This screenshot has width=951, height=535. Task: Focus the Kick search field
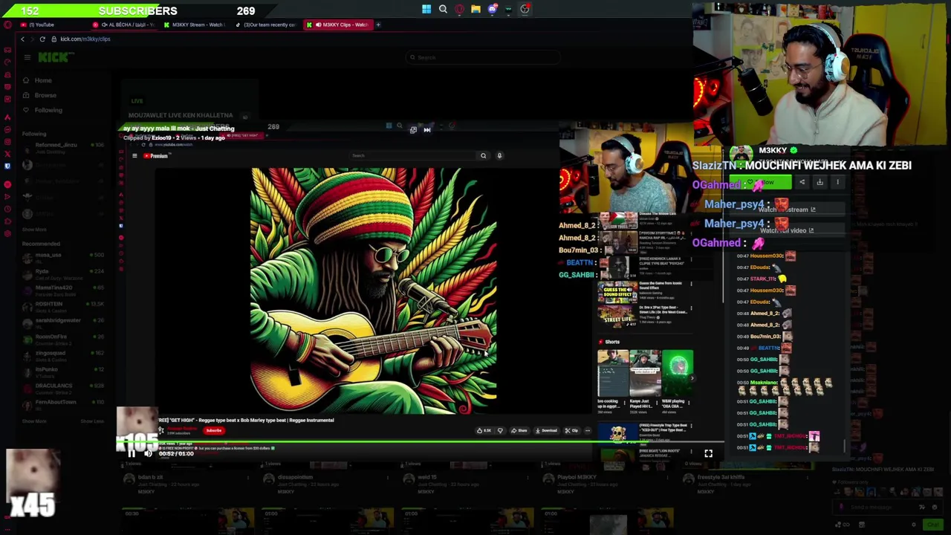click(x=483, y=57)
